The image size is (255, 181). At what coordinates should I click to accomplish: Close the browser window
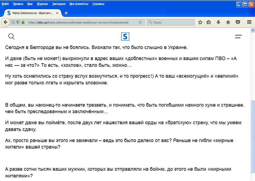[251, 4]
